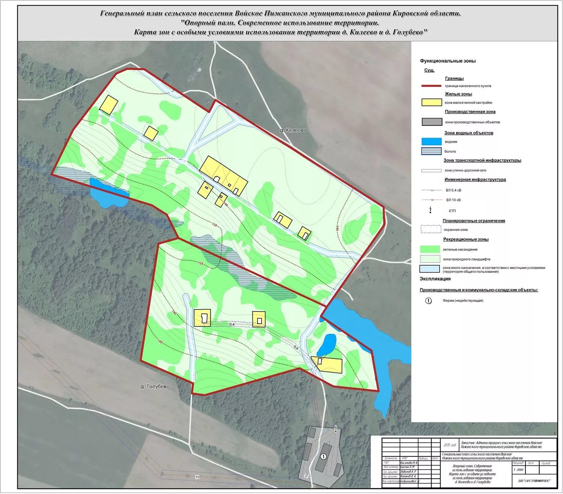Click the 'Экспликация' heading
The height and width of the screenshot is (494, 563).
pos(435,279)
